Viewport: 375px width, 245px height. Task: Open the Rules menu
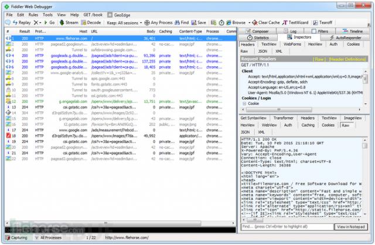pyautogui.click(x=33, y=15)
